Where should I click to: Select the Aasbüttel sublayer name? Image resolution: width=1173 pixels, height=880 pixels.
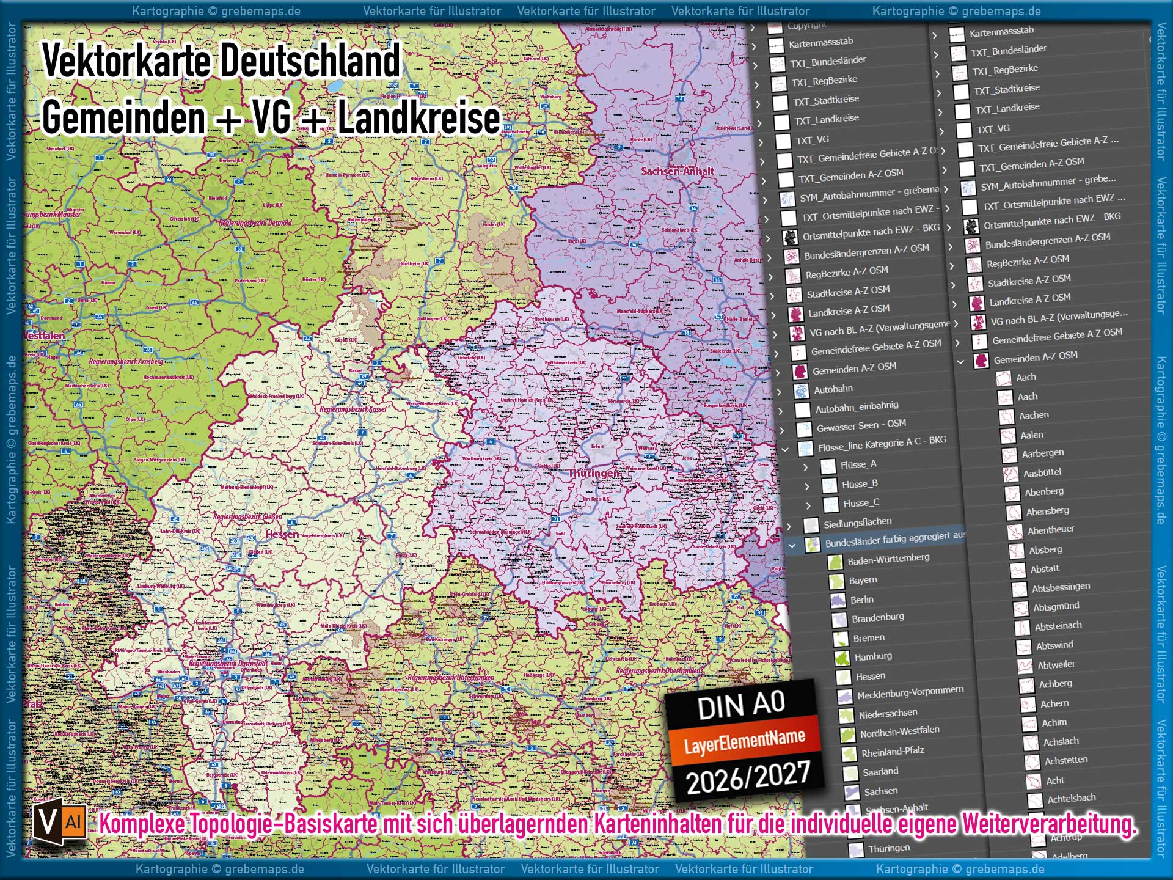click(x=1042, y=472)
